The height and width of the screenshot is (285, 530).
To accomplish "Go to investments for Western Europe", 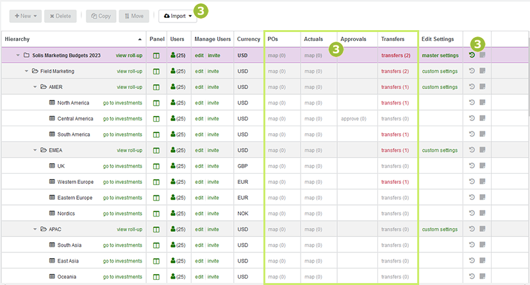I will click(x=122, y=182).
